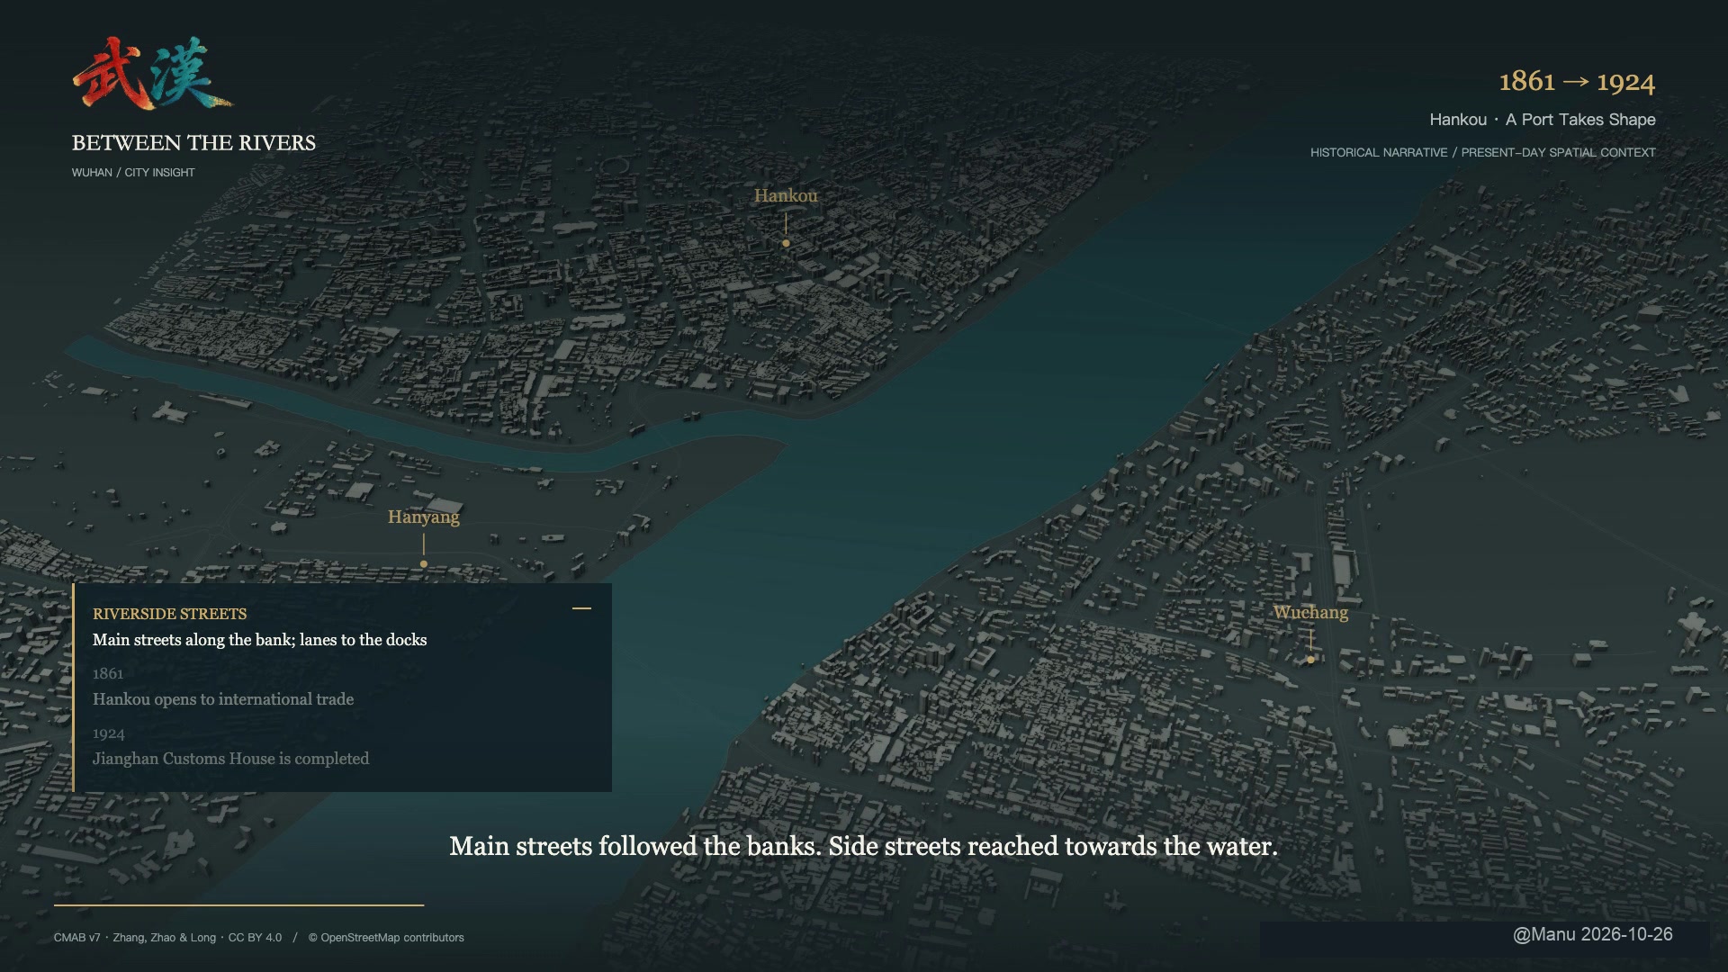The height and width of the screenshot is (972, 1728).
Task: Click the Between the Rivers title
Action: click(193, 143)
